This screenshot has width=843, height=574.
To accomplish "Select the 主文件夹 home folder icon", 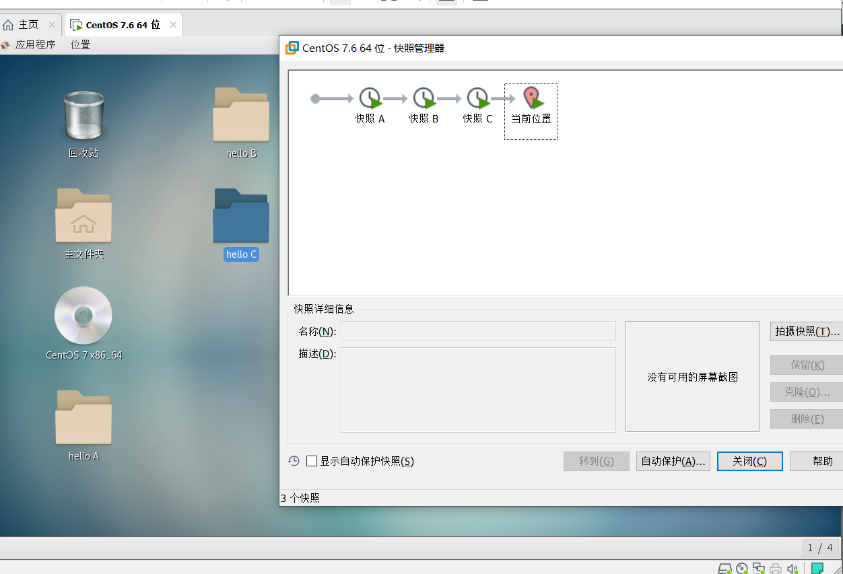I will (x=83, y=215).
